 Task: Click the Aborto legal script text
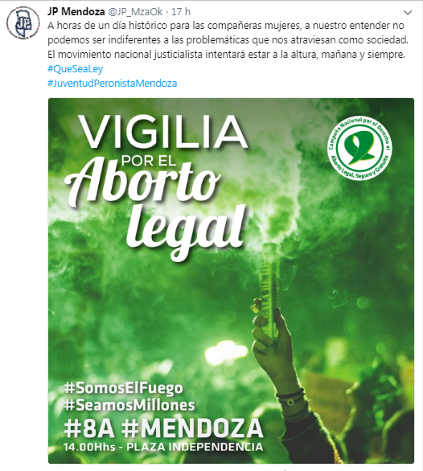click(x=158, y=207)
